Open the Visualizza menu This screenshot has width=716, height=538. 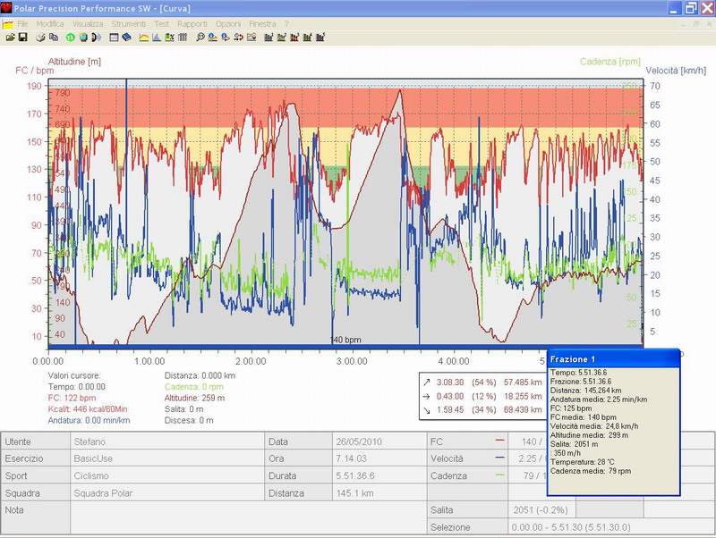click(x=88, y=24)
